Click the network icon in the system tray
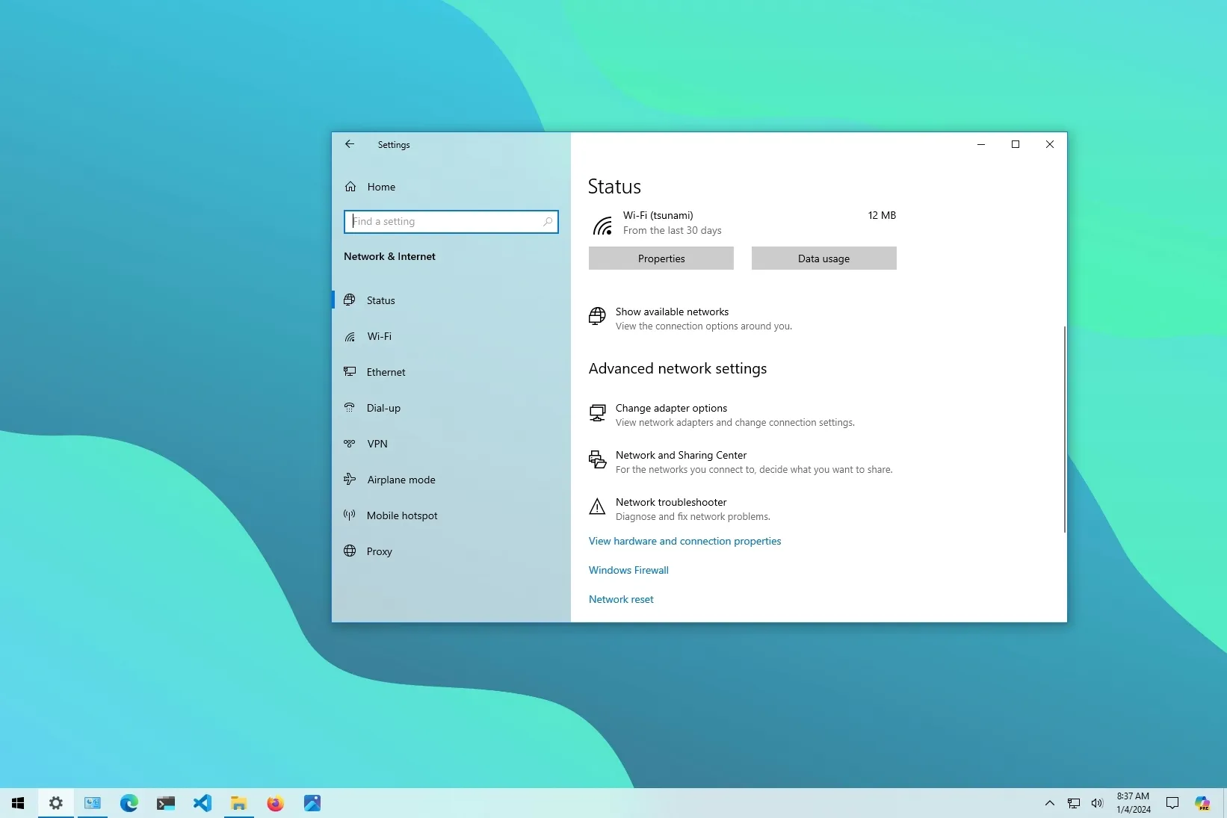1227x818 pixels. 1074,803
